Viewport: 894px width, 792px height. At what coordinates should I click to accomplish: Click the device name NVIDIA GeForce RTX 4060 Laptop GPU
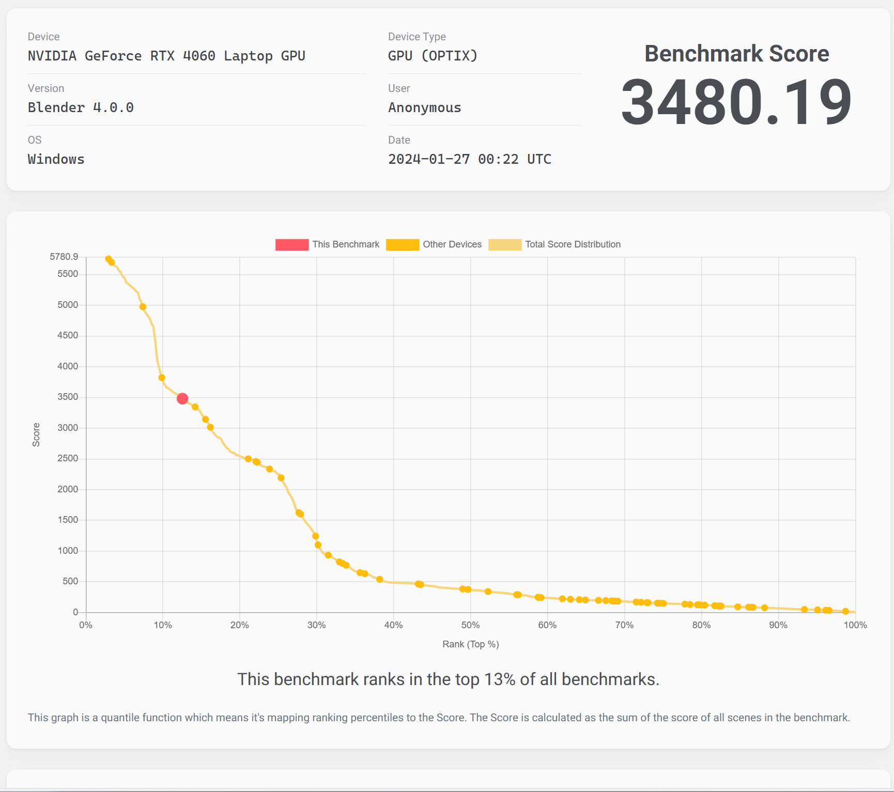click(x=166, y=56)
